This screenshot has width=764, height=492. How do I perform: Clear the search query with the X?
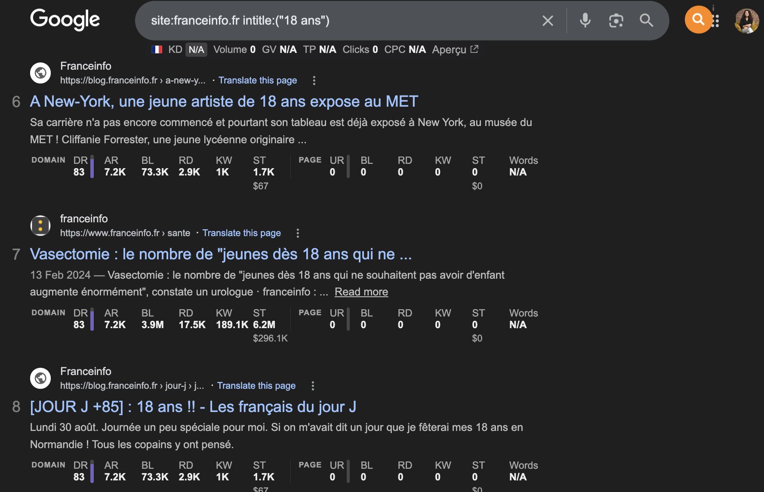(x=547, y=20)
